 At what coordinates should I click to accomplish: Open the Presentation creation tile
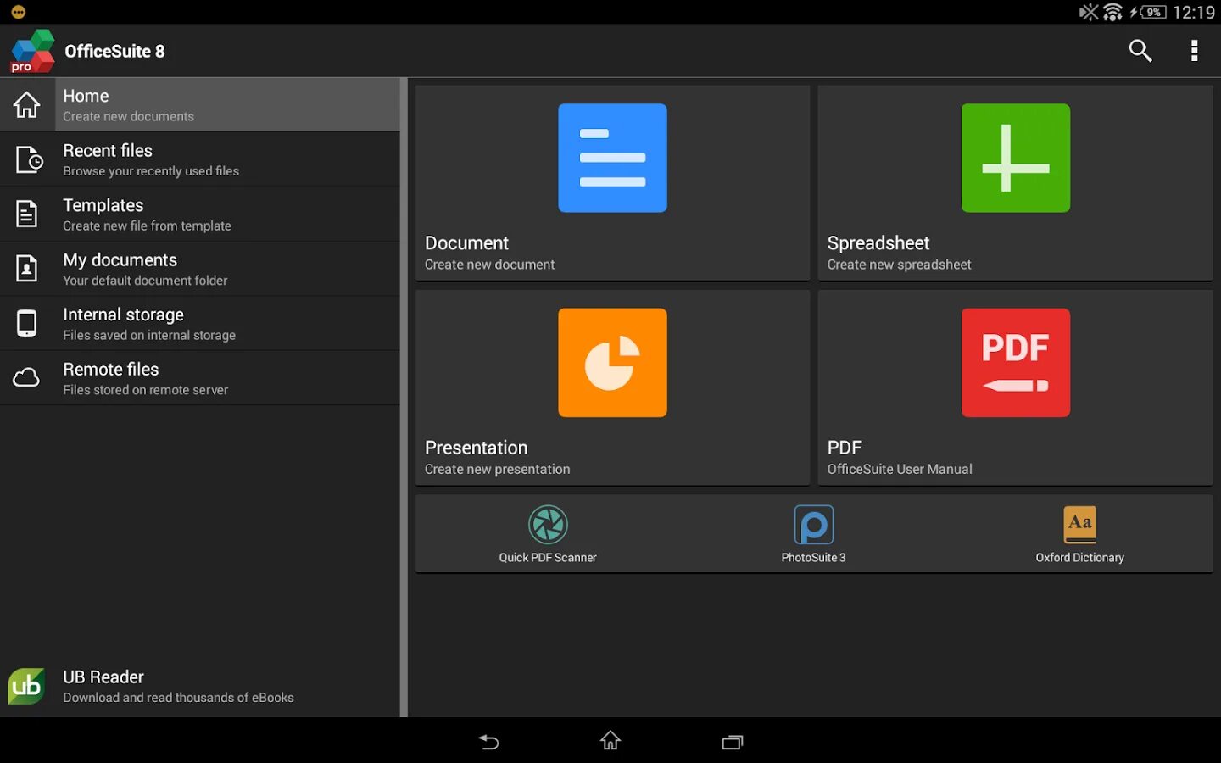point(611,386)
